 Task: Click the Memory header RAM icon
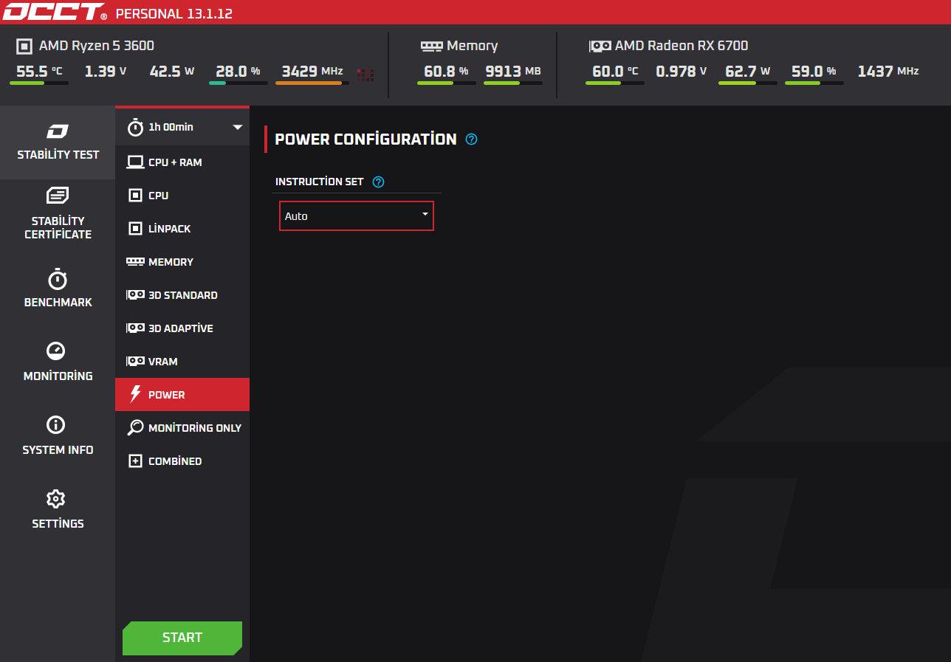pyautogui.click(x=431, y=46)
